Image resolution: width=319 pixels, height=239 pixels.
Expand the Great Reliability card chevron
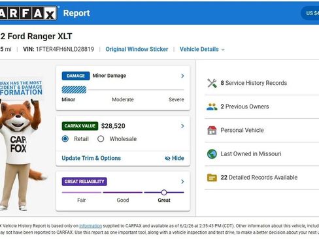pos(182,182)
